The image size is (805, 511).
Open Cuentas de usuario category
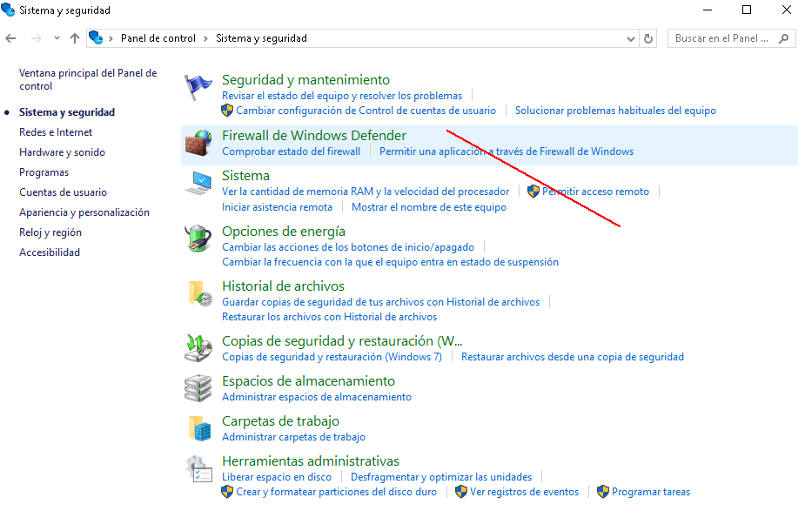click(64, 192)
